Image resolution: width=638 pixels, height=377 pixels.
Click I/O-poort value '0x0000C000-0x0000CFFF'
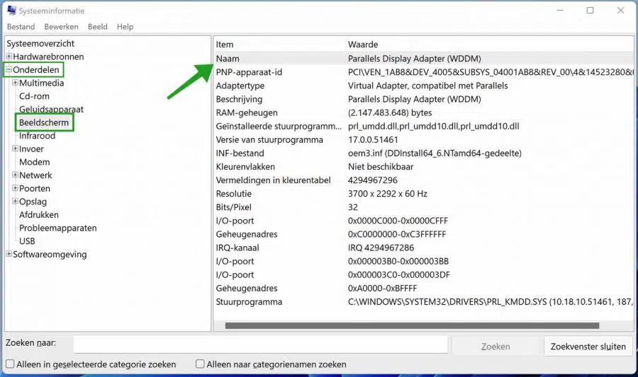click(x=398, y=221)
